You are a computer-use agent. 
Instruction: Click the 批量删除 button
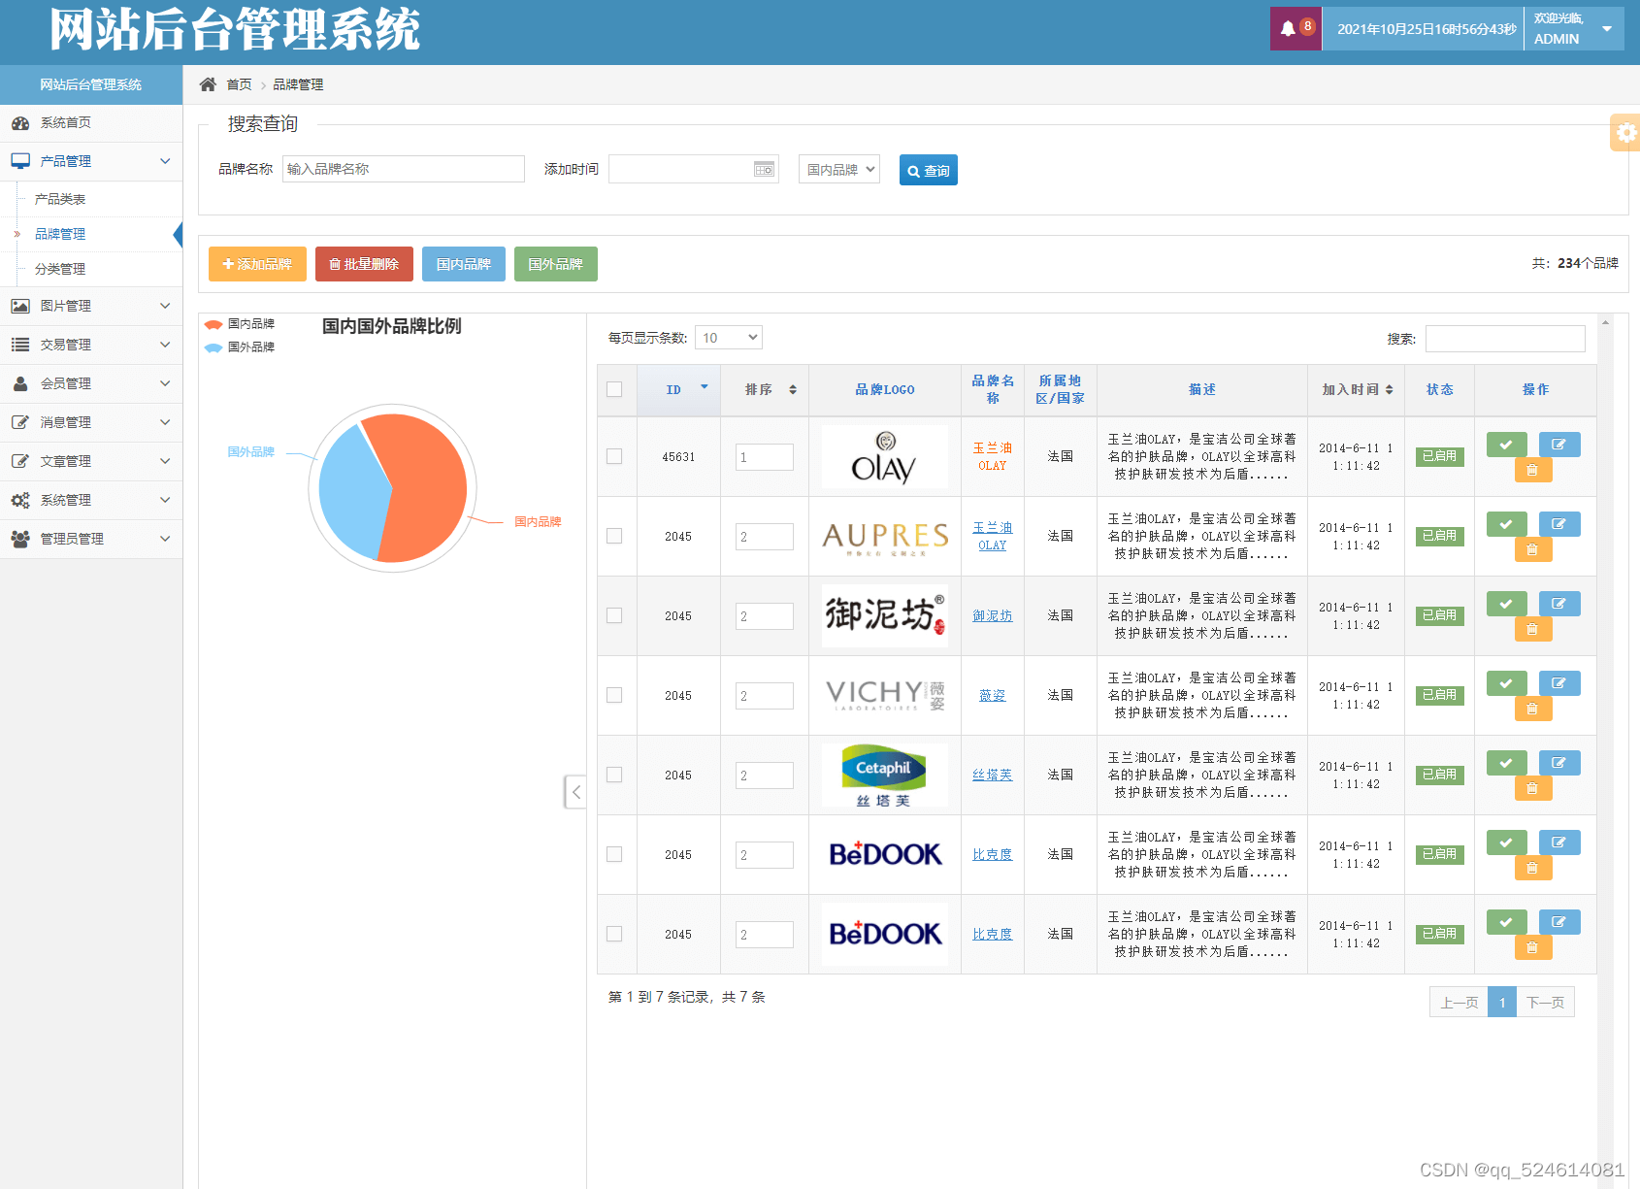(364, 264)
